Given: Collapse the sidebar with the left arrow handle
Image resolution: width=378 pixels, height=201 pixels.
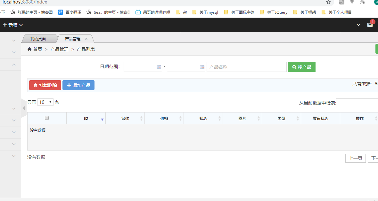Looking at the screenshot, I should (24, 108).
